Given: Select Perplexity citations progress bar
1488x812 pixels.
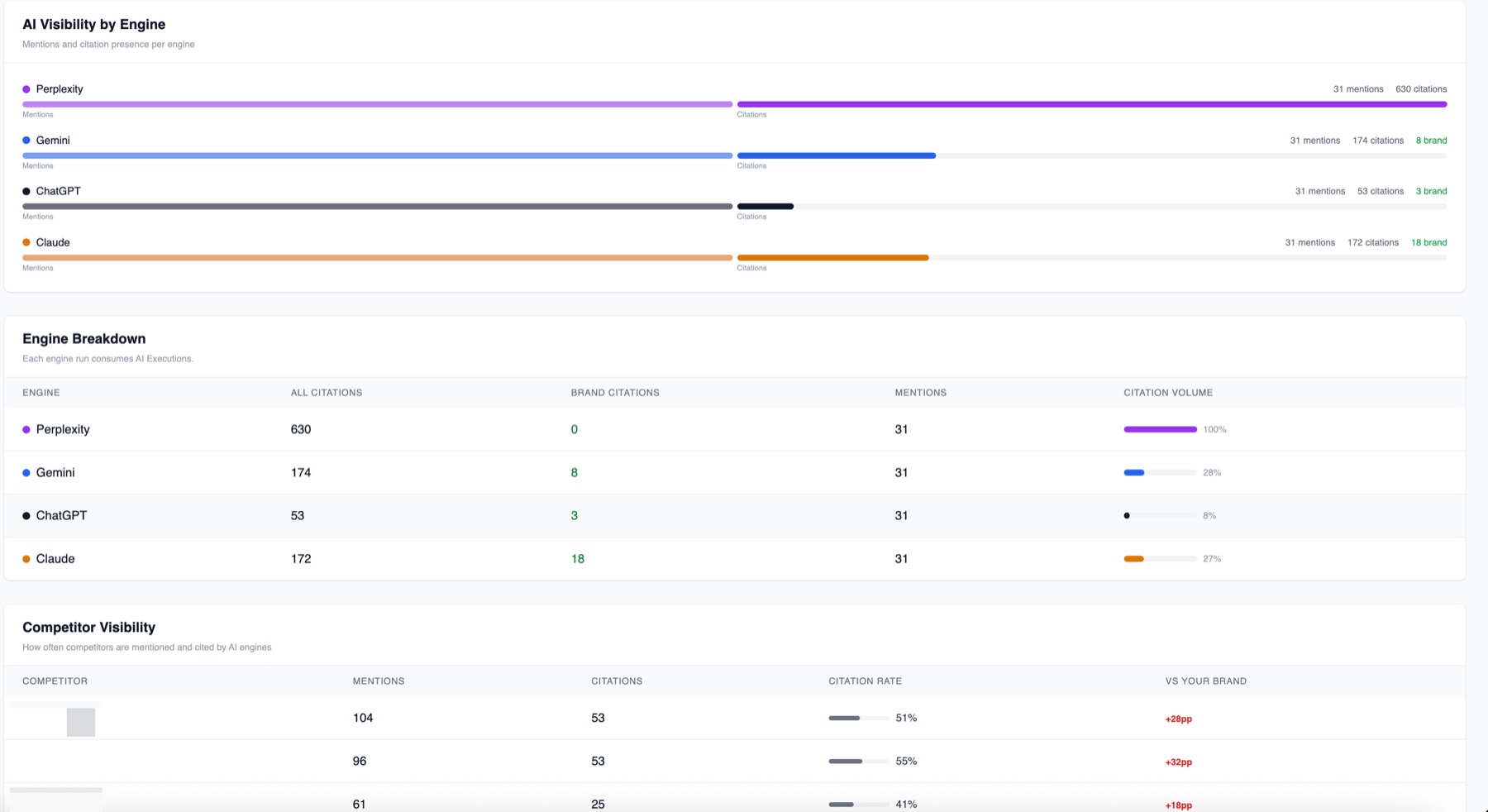Looking at the screenshot, I should (1092, 104).
